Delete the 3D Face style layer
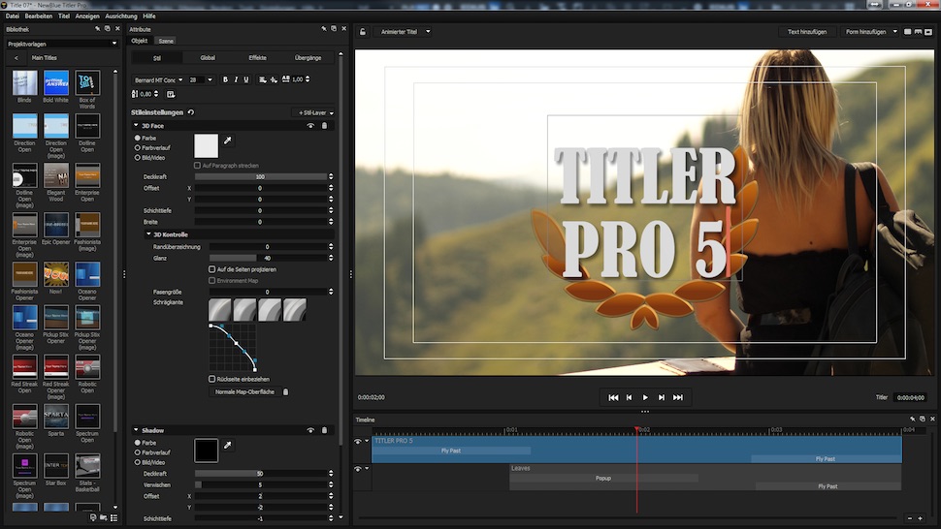 click(x=325, y=126)
